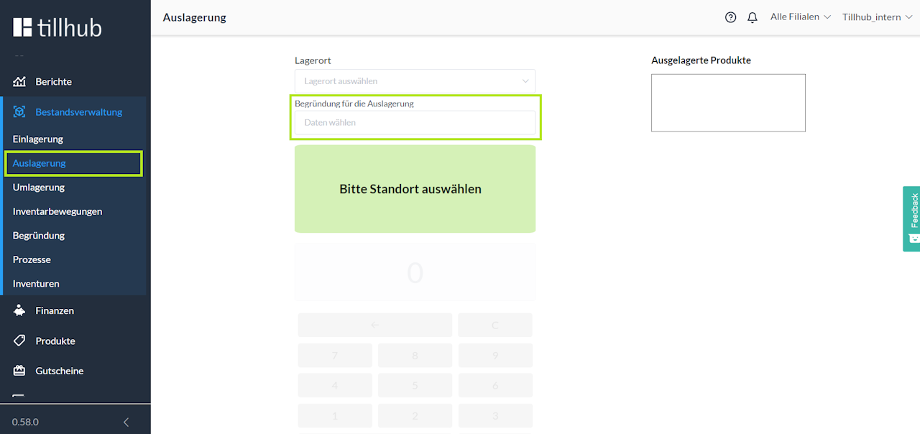Select Umlagerung menu item
The width and height of the screenshot is (920, 434).
[x=39, y=188]
